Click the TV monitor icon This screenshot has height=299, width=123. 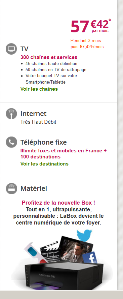[11, 49]
